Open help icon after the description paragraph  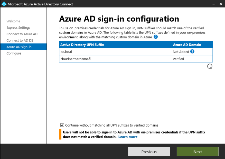pos(156,37)
